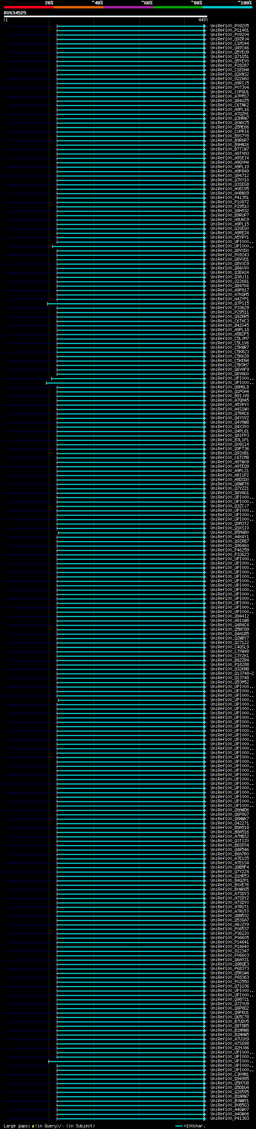
Task: Select hit UniRef100_C6TCM8
Action: pos(229,457)
